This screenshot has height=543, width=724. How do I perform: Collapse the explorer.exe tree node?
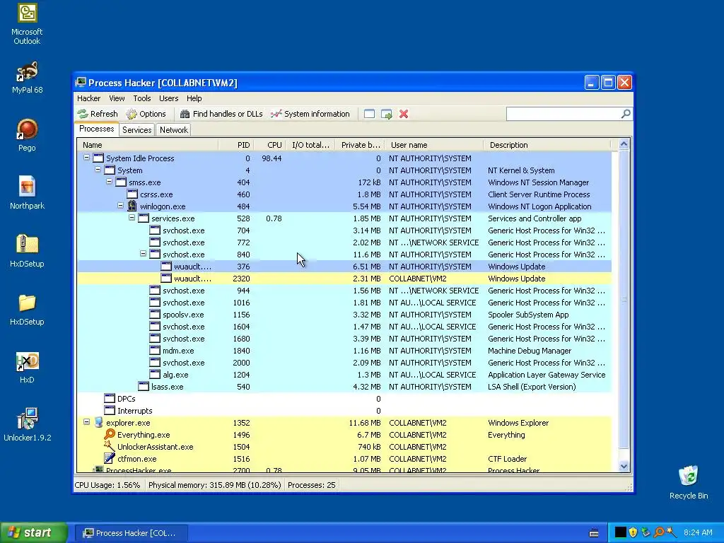pyautogui.click(x=86, y=421)
